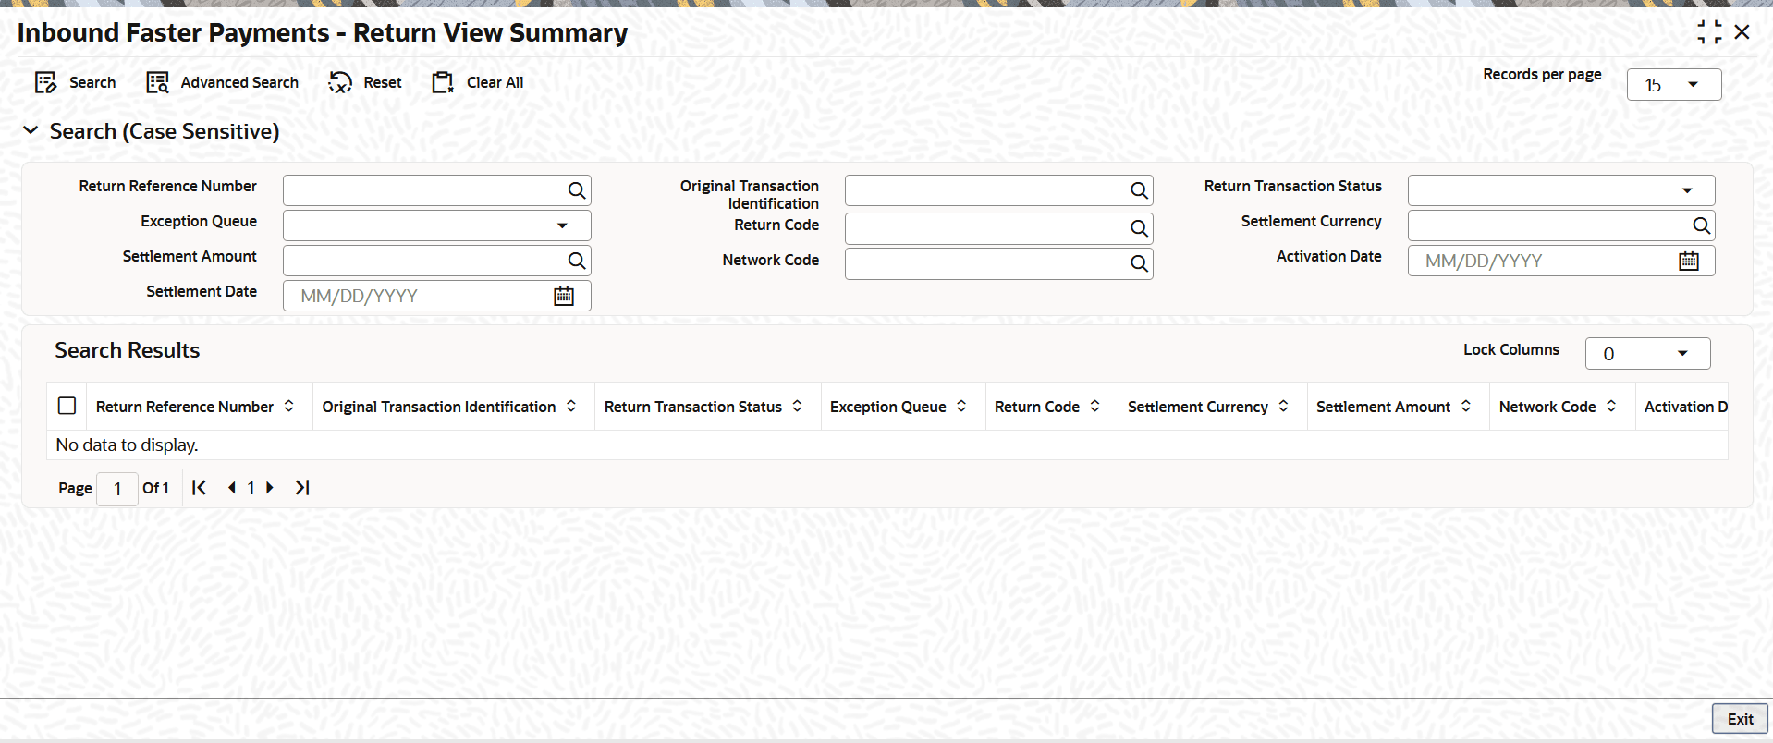Exit the summary screen
The height and width of the screenshot is (743, 1773).
coord(1740,719)
